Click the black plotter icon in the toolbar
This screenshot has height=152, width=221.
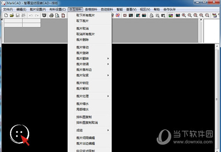tap(44, 15)
